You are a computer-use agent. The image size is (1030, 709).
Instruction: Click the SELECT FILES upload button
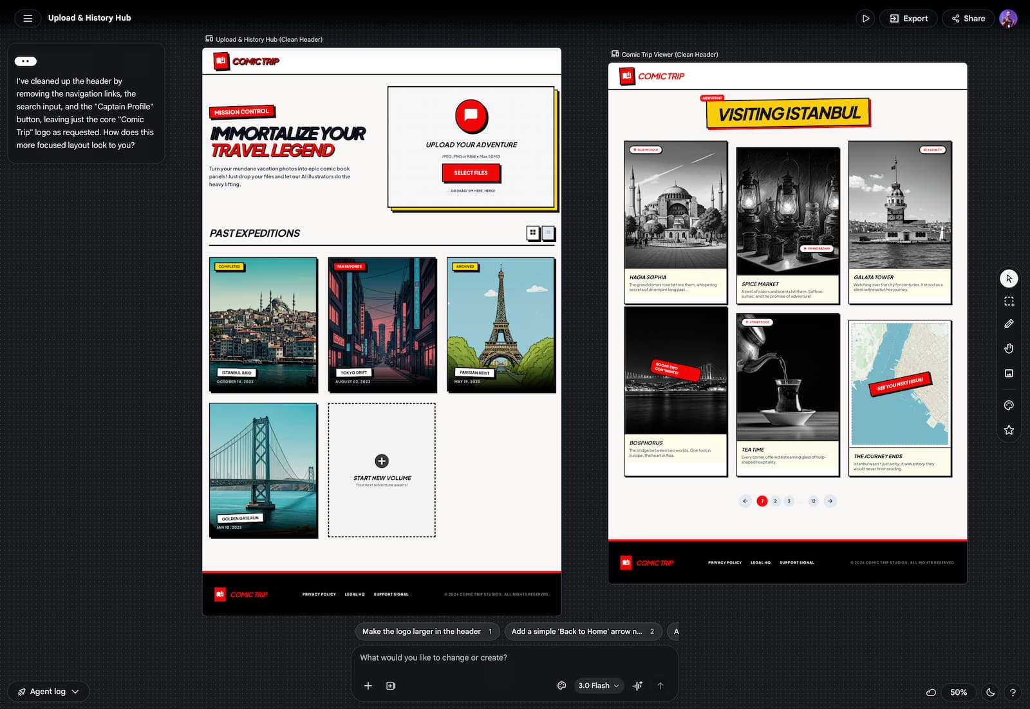click(x=471, y=173)
